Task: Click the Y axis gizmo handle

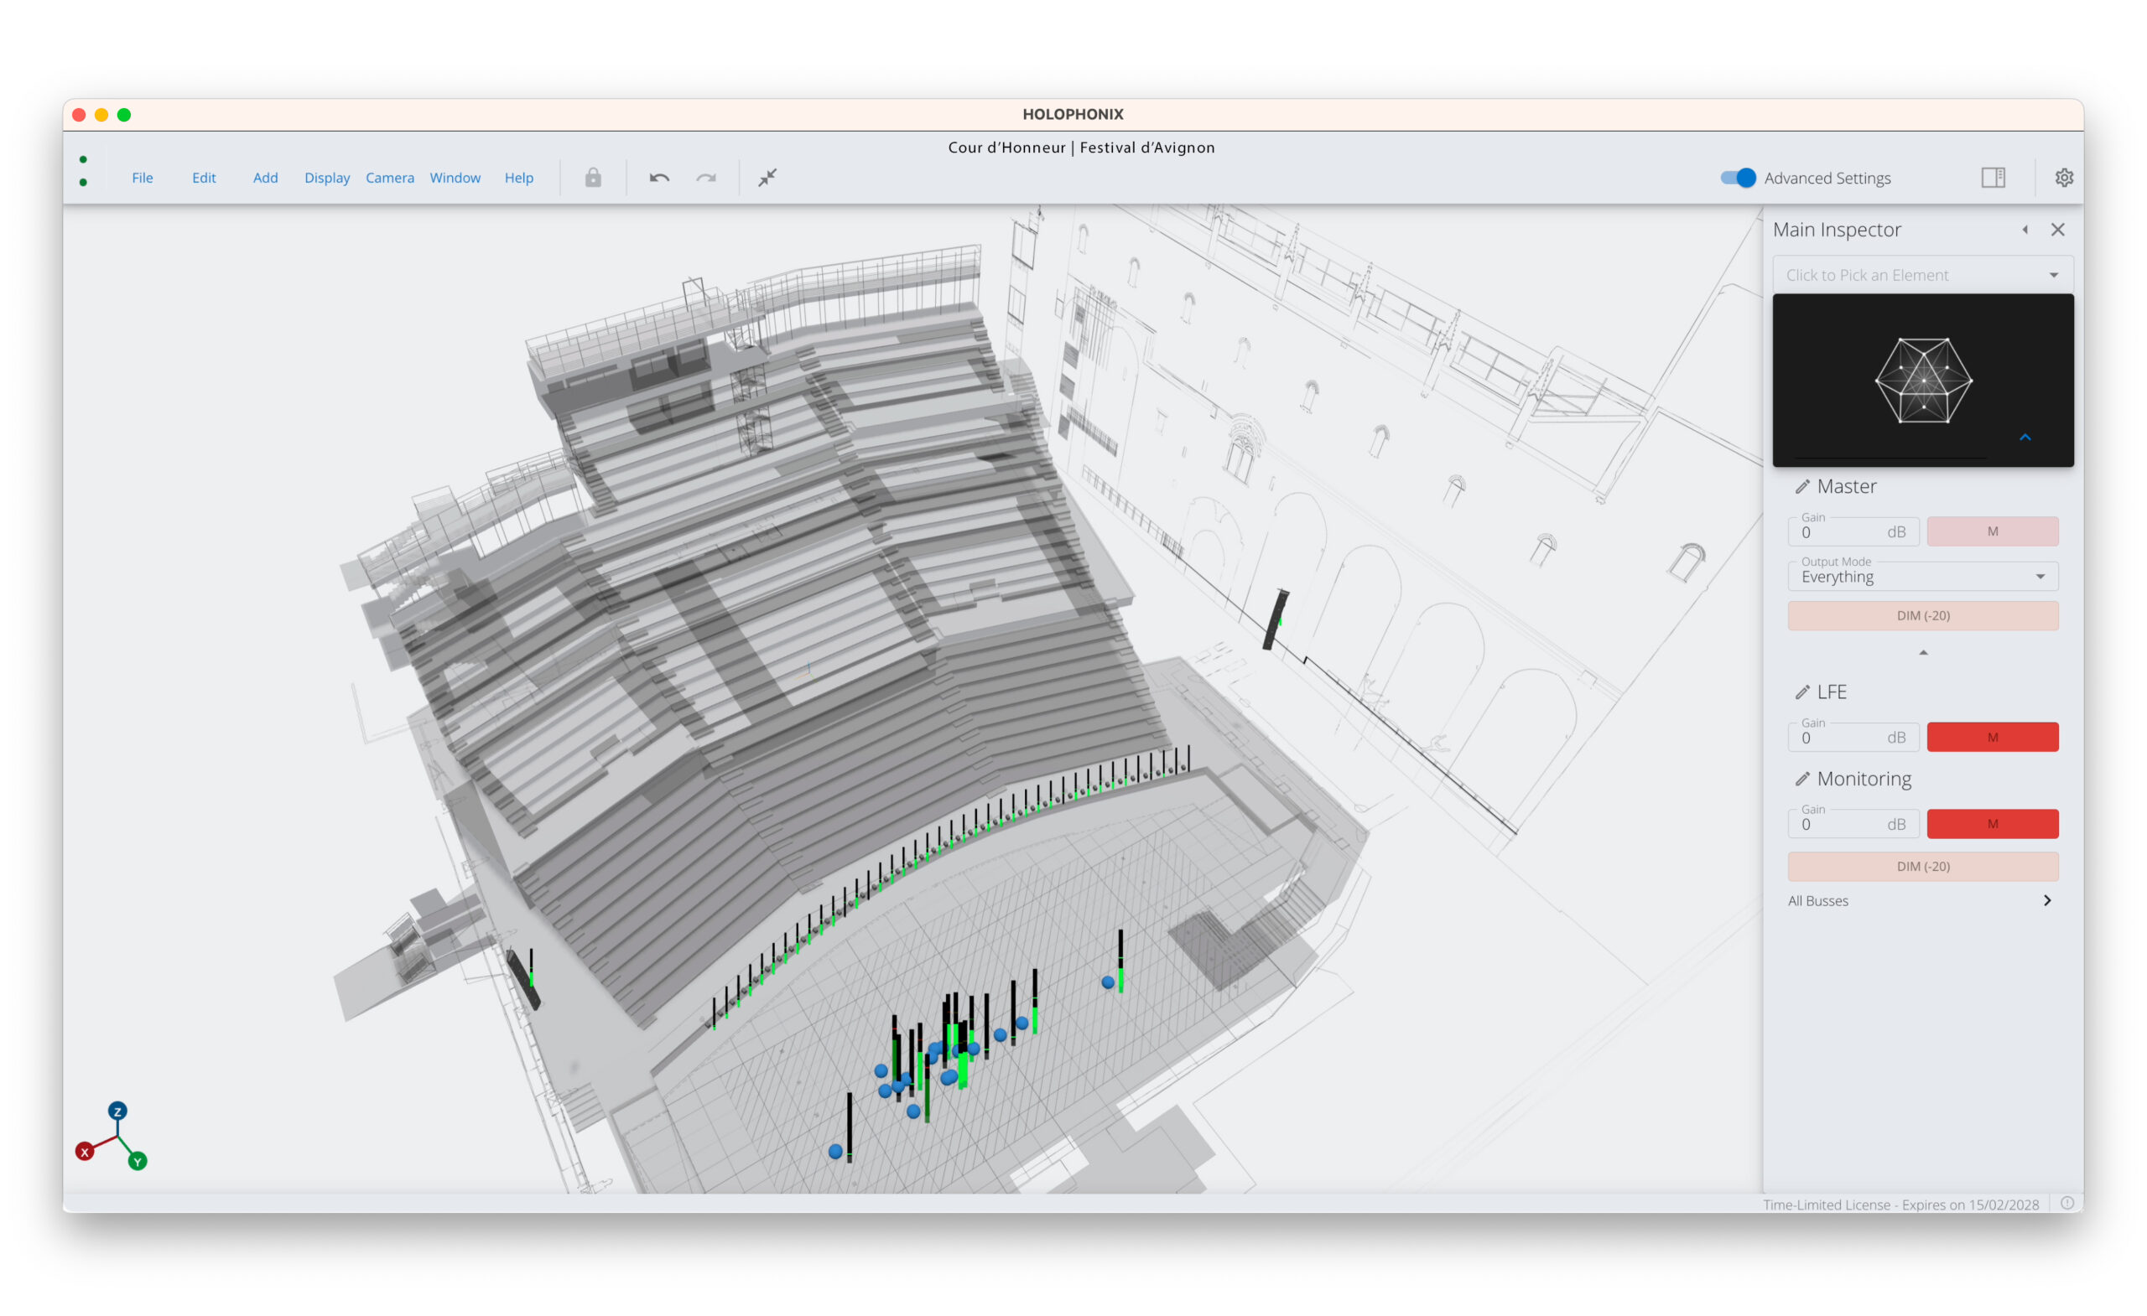Action: pyautogui.click(x=138, y=1161)
